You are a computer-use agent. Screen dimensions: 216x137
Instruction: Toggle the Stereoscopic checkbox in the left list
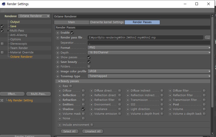pyautogui.click(x=2, y=44)
